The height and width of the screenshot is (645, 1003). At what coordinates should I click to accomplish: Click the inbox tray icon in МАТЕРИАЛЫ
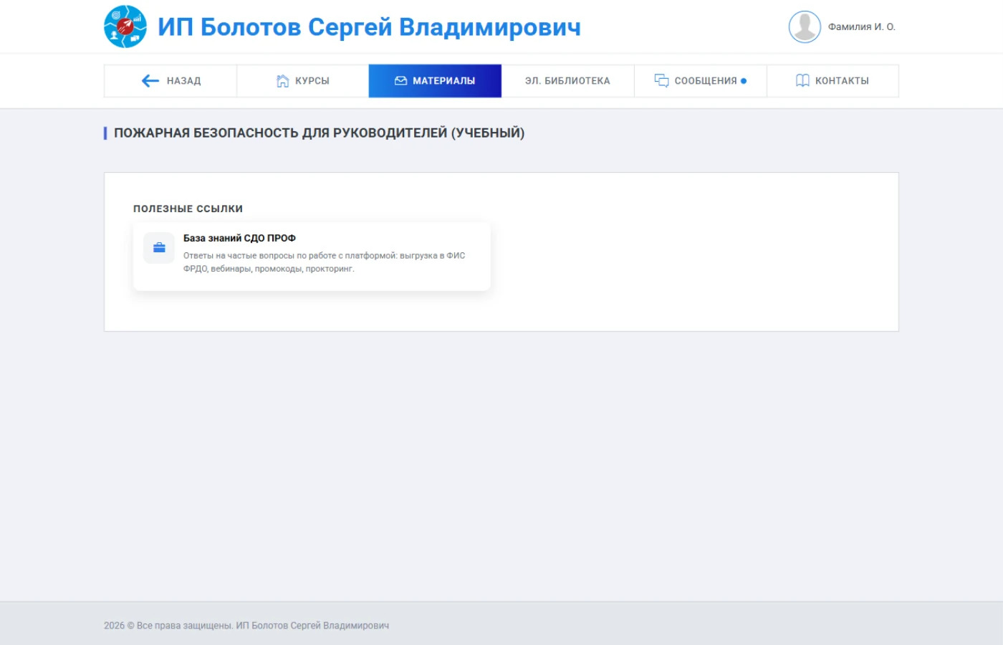click(x=401, y=81)
